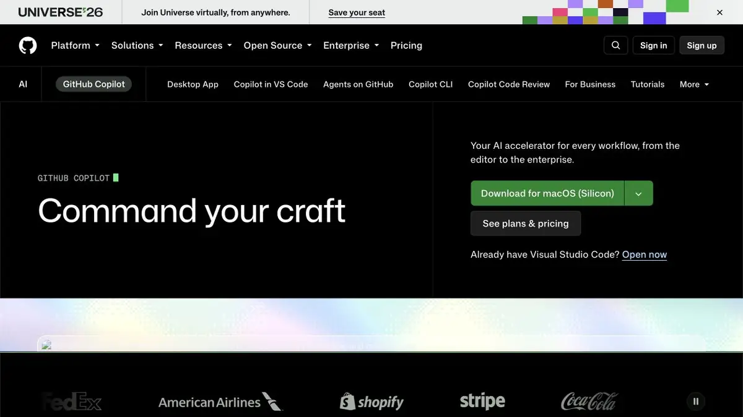Expand the Open Source menu
The width and height of the screenshot is (743, 417).
(277, 45)
